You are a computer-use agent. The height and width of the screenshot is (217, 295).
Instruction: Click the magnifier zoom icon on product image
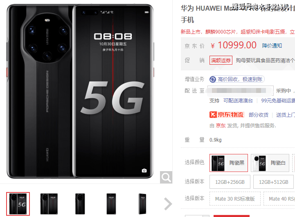[x=166, y=177]
